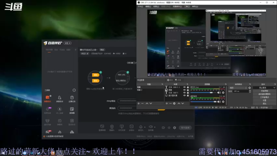Image resolution: width=277 pixels, height=156 pixels.
Task: Pop out the OBS Scenes dock
Action: (x=162, y=84)
